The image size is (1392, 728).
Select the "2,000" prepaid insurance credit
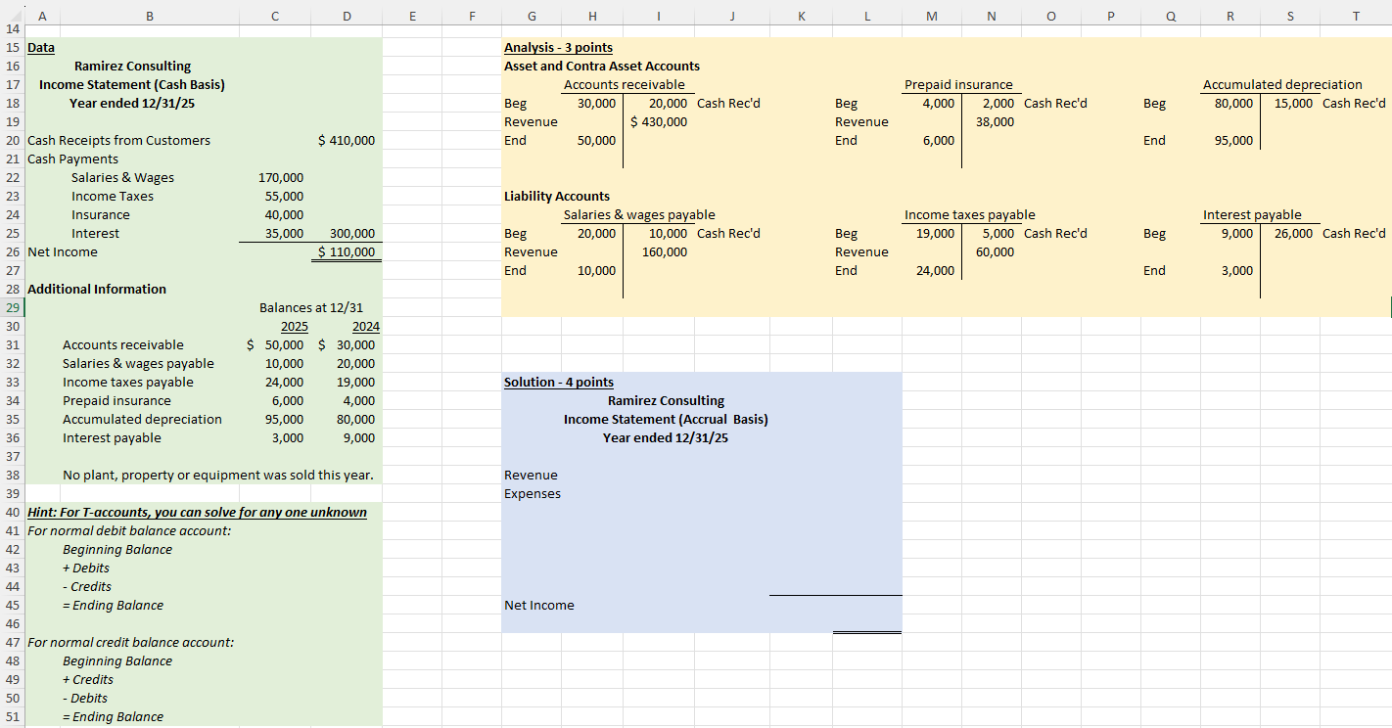998,103
